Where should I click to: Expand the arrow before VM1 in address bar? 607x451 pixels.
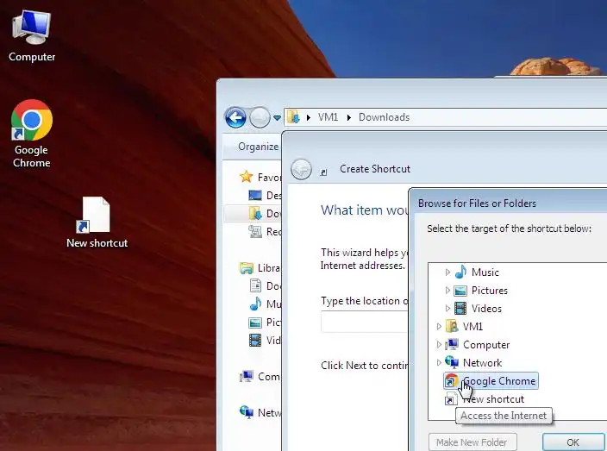[309, 117]
